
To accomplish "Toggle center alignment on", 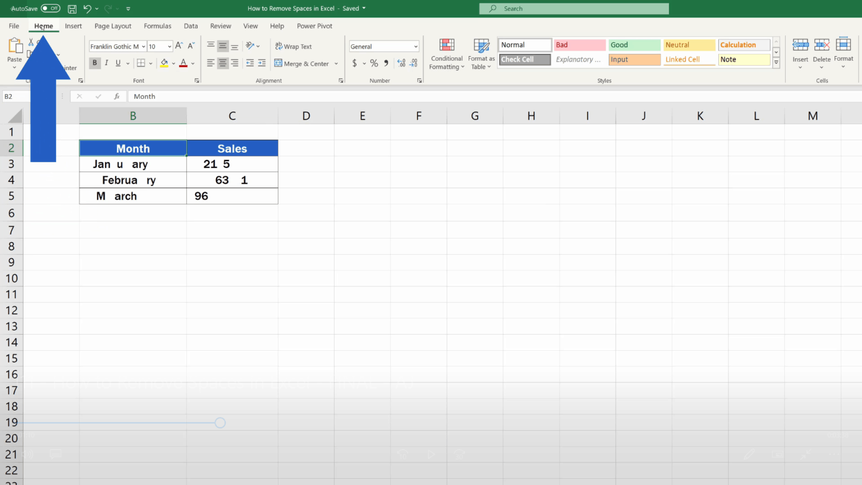I will click(222, 63).
